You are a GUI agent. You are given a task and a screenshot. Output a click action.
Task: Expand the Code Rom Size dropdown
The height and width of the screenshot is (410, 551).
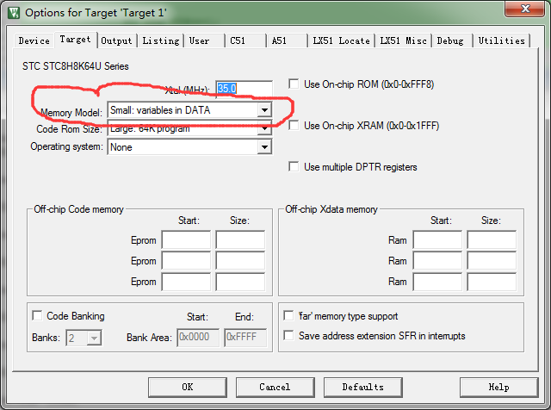(x=264, y=128)
